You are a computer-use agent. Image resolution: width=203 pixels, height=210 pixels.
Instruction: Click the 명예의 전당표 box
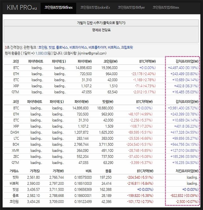101,34
